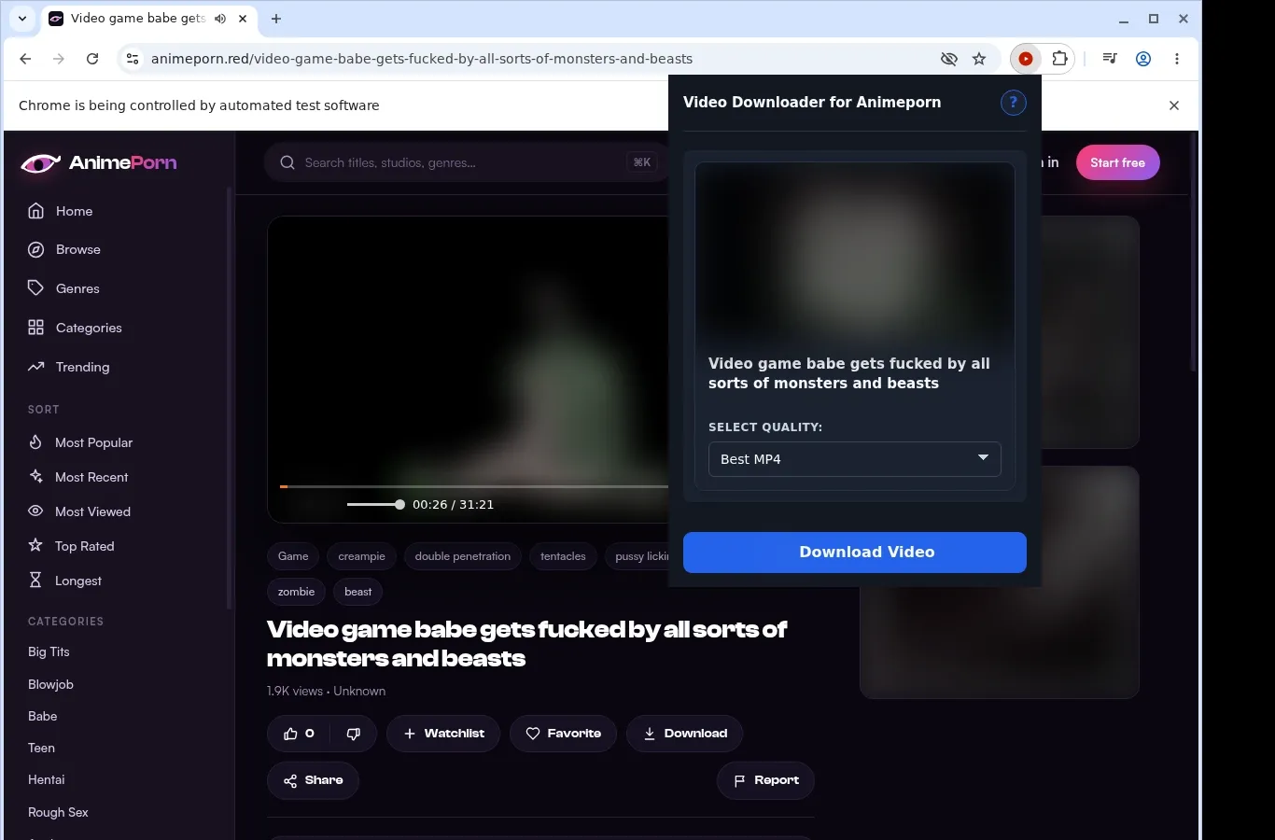Open the tab search dropdown arrow
Image resolution: width=1275 pixels, height=840 pixels.
tap(22, 18)
